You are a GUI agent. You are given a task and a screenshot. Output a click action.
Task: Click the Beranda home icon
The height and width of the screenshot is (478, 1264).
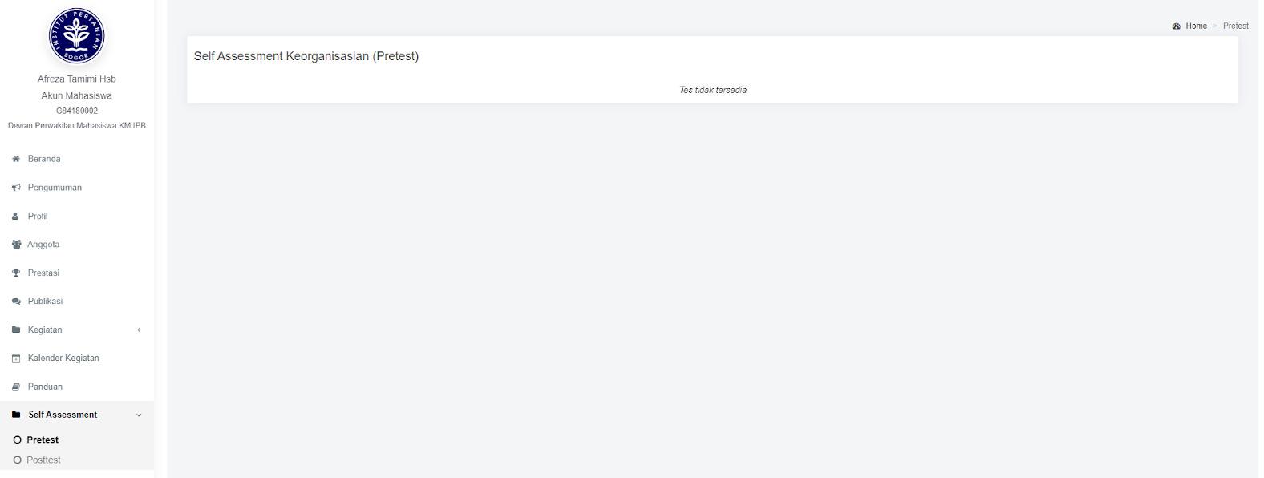(x=16, y=159)
